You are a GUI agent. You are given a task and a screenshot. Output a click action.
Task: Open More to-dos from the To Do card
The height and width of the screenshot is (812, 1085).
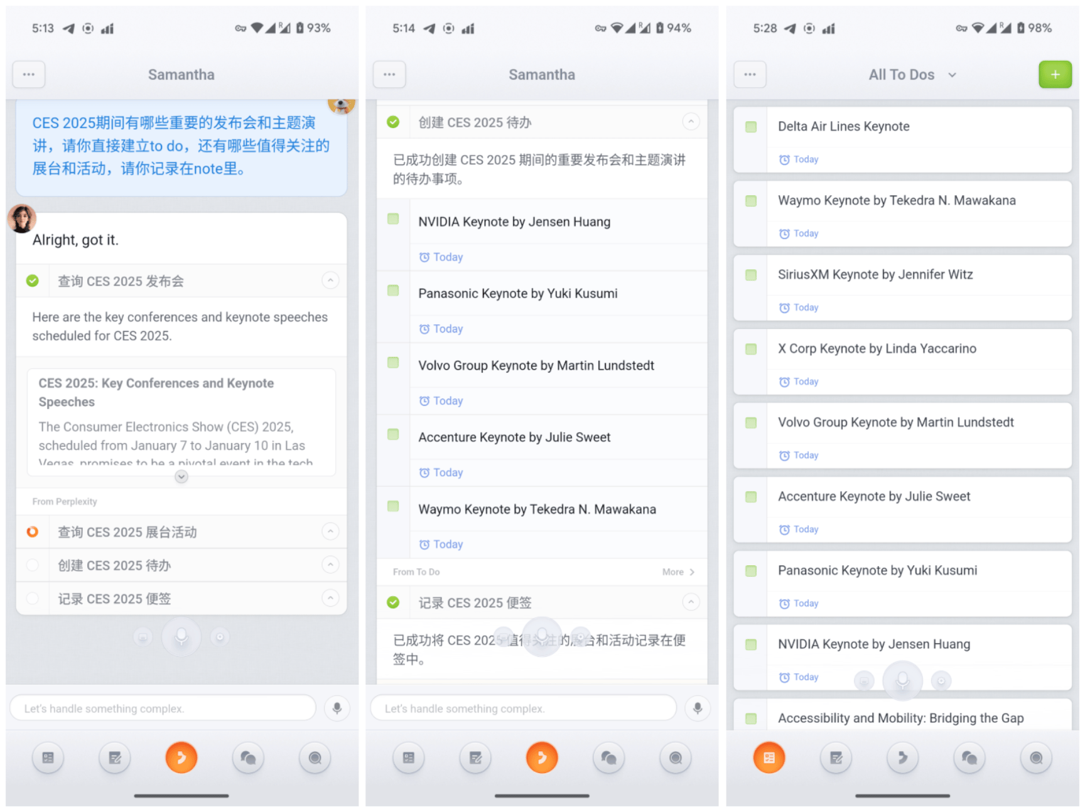678,572
